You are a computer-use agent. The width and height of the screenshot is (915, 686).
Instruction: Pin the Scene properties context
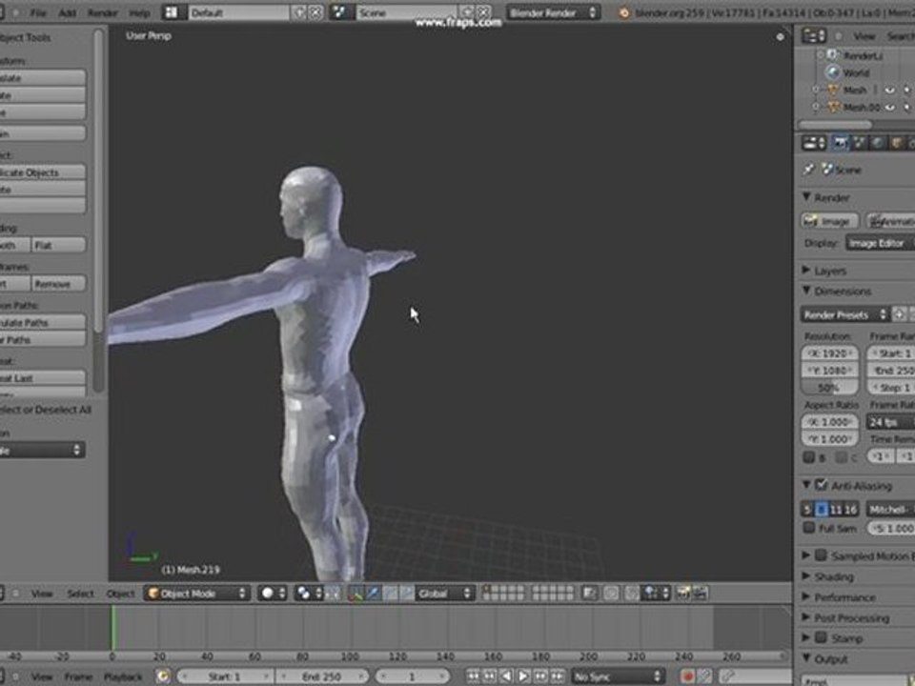pos(808,170)
